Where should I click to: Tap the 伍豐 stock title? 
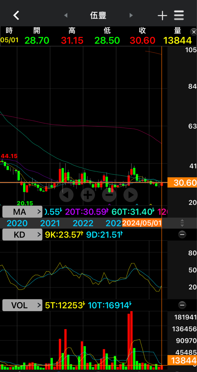pos(98,15)
